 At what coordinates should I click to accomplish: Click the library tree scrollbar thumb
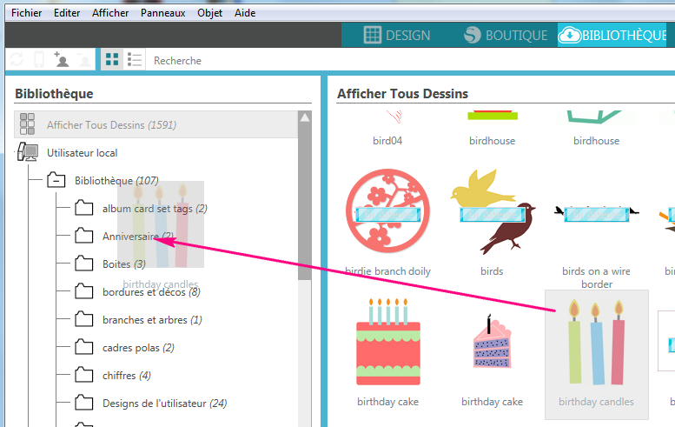tap(305, 201)
